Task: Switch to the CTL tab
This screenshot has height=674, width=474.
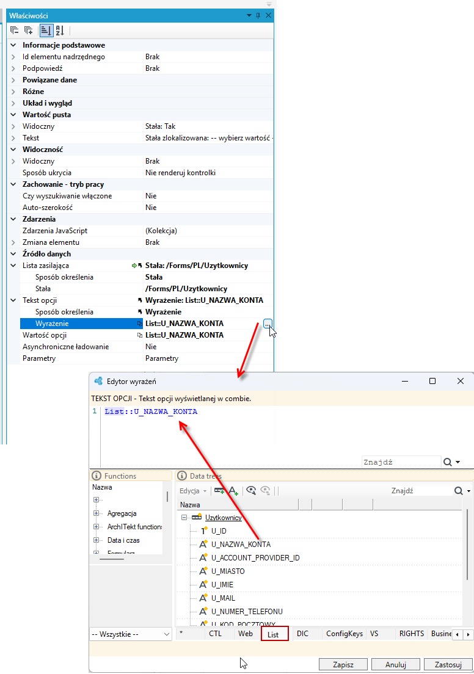Action: coord(216,634)
